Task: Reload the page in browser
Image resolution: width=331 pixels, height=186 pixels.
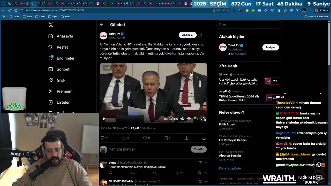Action: (10, 10)
